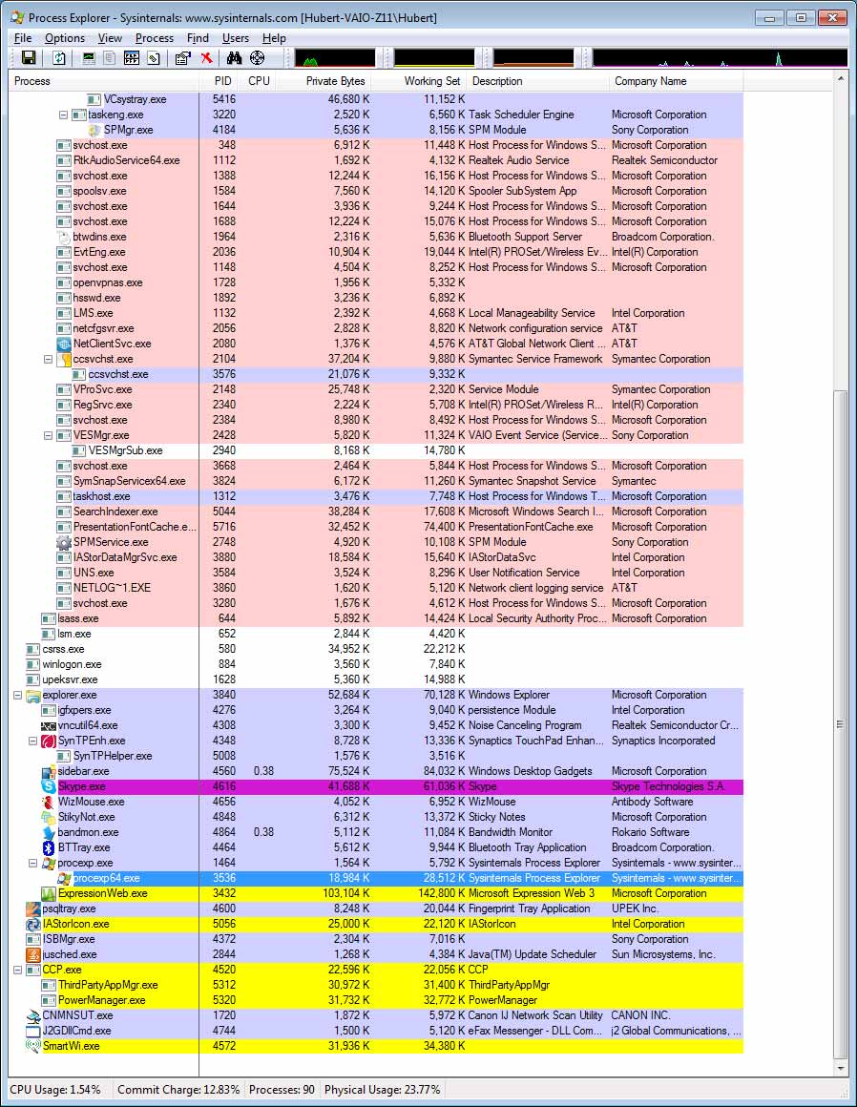Viewport: 857px width, 1107px height.
Task: Click the vertical scrollbar down arrow
Action: (x=840, y=1068)
